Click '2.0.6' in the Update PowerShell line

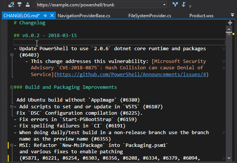tap(101, 49)
